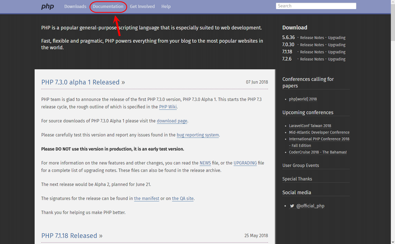Click the php logo in the header

48,7
